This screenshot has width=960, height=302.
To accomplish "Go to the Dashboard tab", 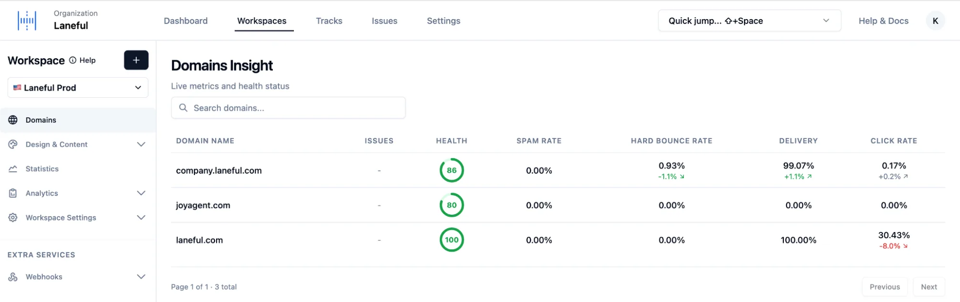I will pyautogui.click(x=186, y=21).
